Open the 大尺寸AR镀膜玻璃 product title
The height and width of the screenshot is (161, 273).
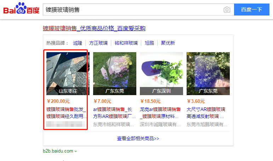(x=206, y=113)
